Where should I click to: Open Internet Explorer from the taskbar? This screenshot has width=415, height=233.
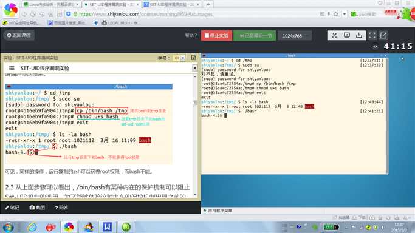coord(32,227)
